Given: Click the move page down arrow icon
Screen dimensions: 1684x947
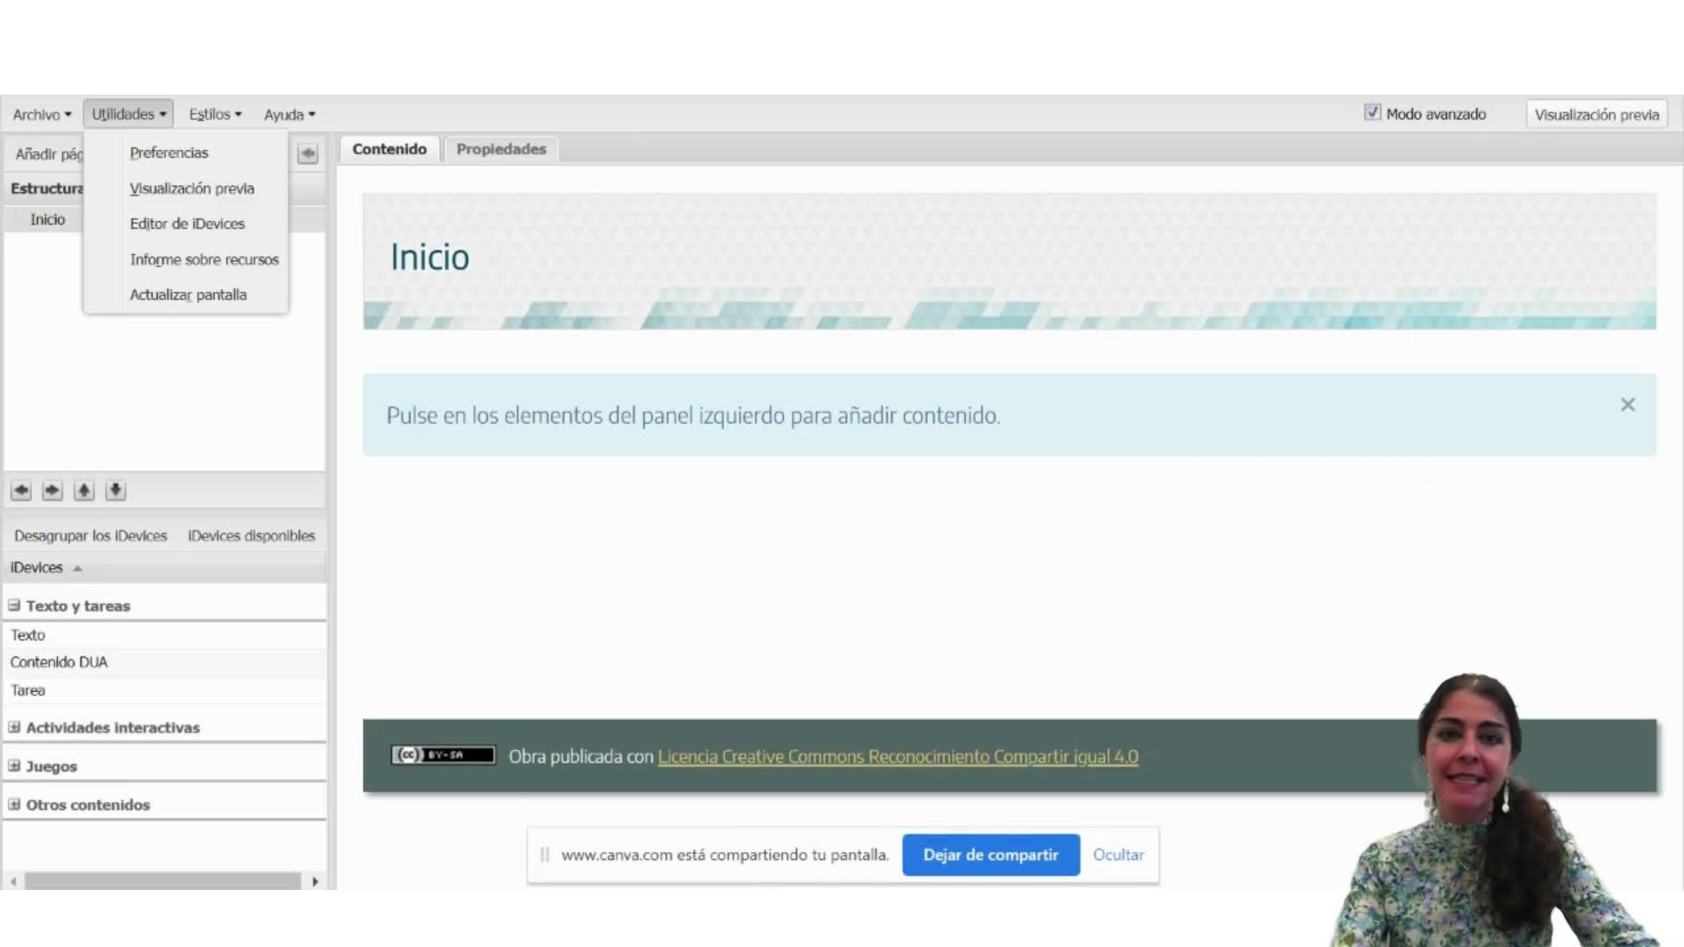Looking at the screenshot, I should 116,490.
